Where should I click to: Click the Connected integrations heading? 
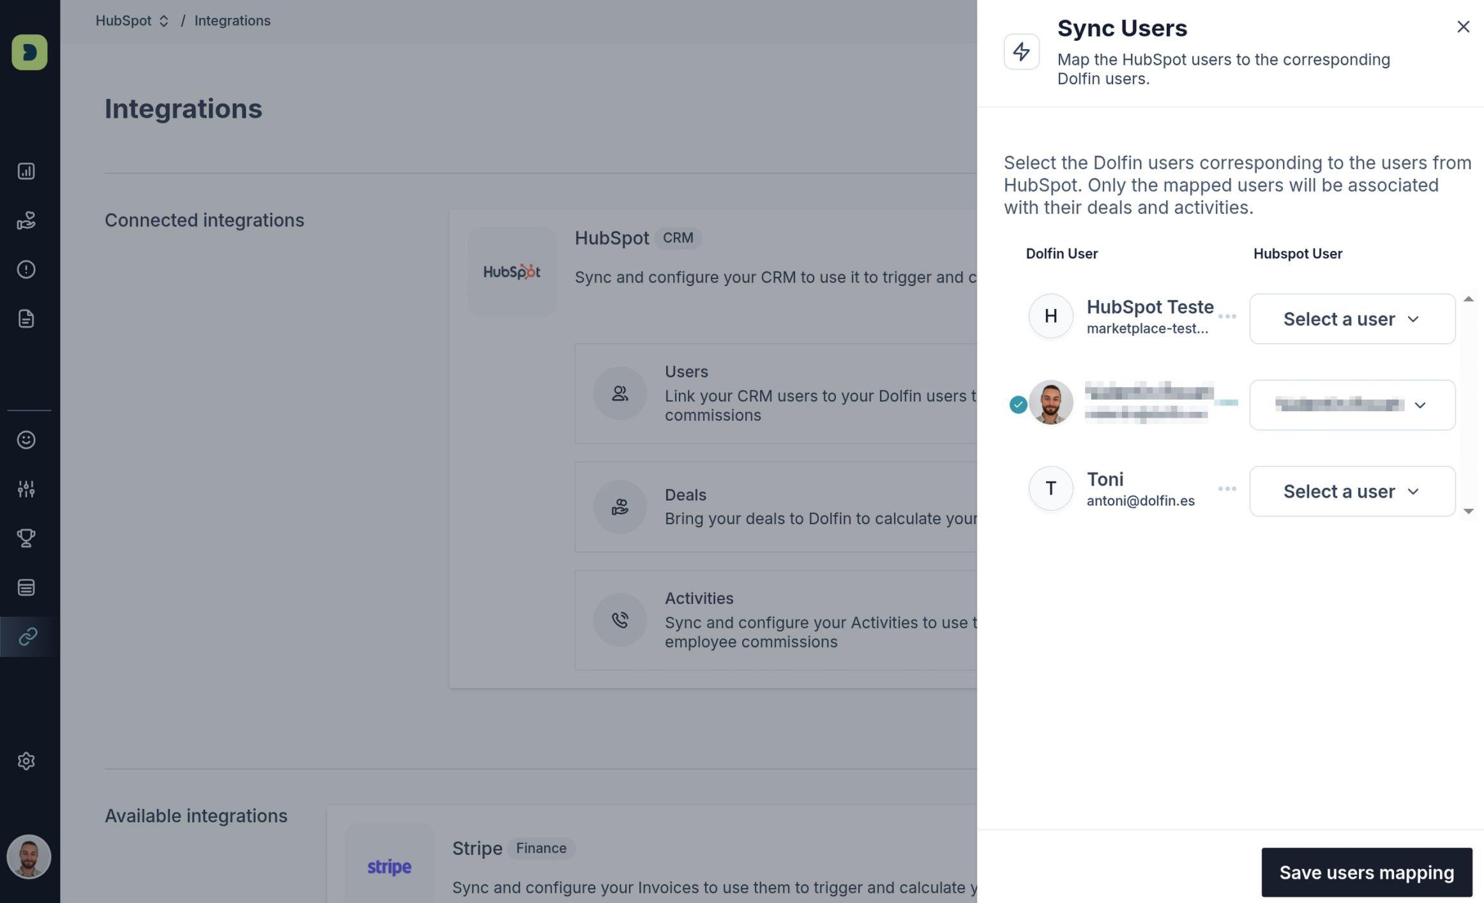tap(204, 220)
